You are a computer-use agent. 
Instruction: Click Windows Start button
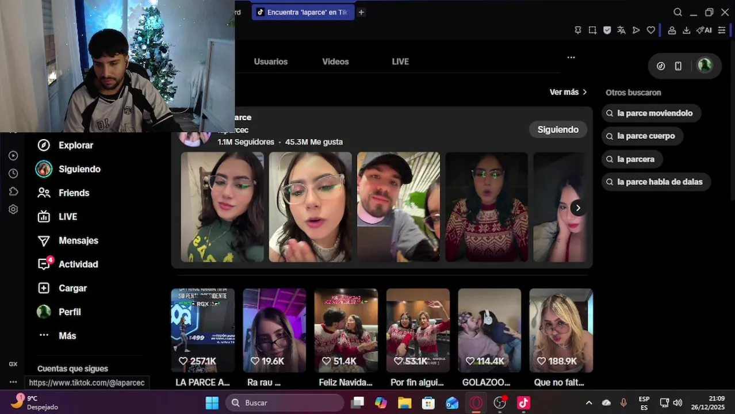(212, 403)
